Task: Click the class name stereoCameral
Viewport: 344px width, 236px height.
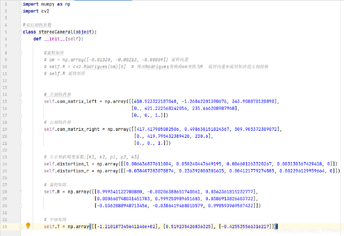Action: click(x=56, y=32)
